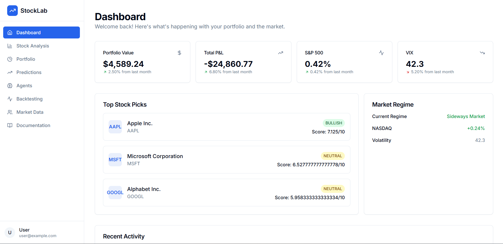Click the 5.20% from last month text
Image resolution: width=503 pixels, height=244 pixels.
point(432,72)
